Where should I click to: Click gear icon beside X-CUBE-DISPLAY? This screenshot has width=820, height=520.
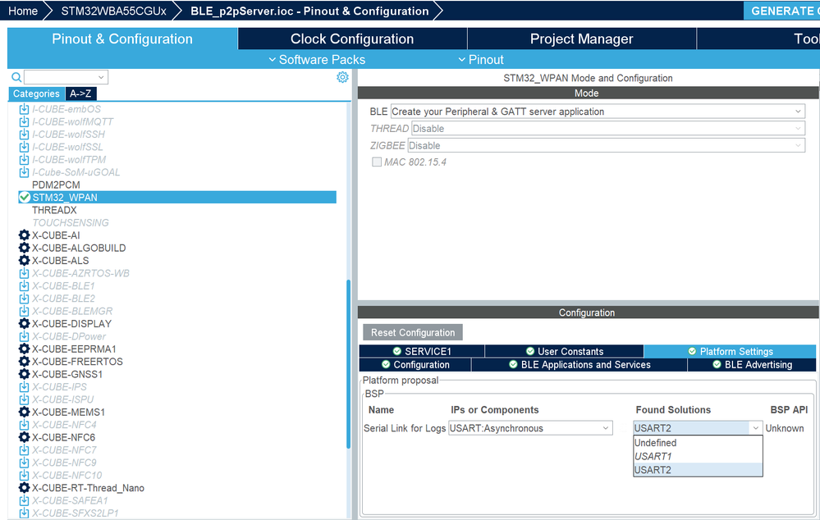click(x=24, y=323)
